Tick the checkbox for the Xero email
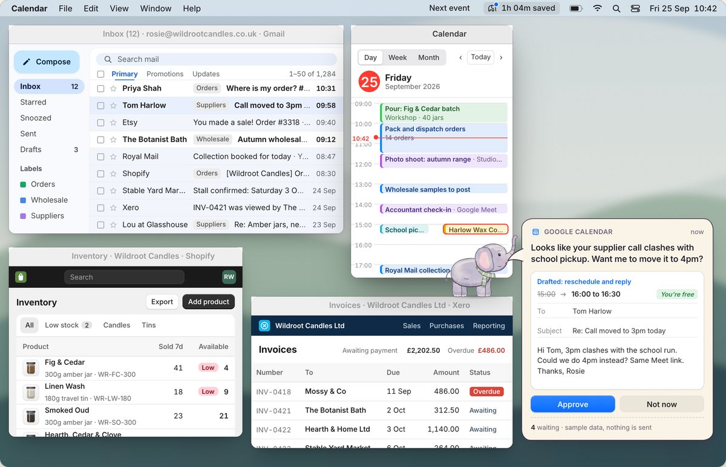Viewport: 726px width, 467px height. click(x=100, y=207)
